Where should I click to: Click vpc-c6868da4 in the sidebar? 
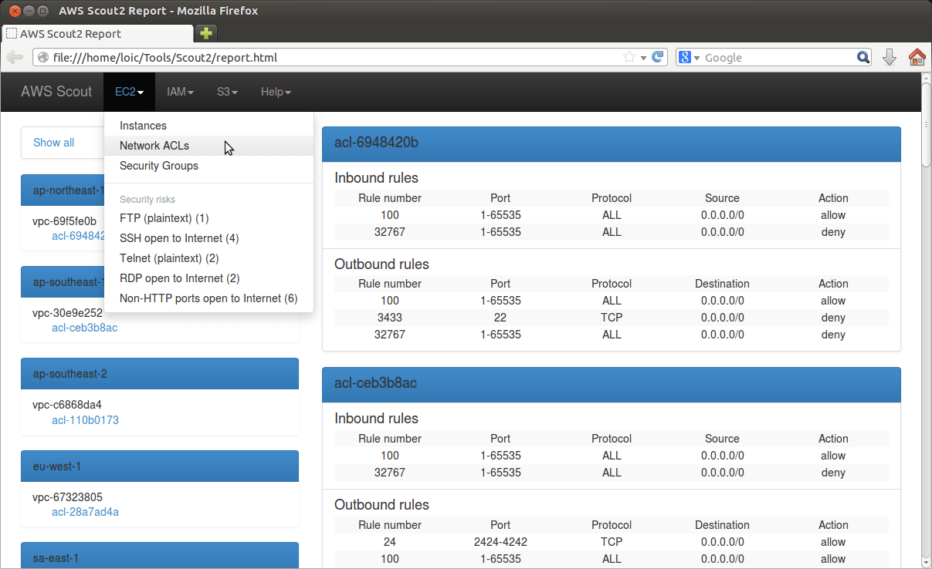(x=67, y=405)
